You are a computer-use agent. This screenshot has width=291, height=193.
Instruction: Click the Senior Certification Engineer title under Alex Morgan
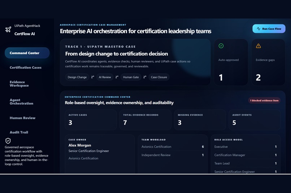pos(89,151)
